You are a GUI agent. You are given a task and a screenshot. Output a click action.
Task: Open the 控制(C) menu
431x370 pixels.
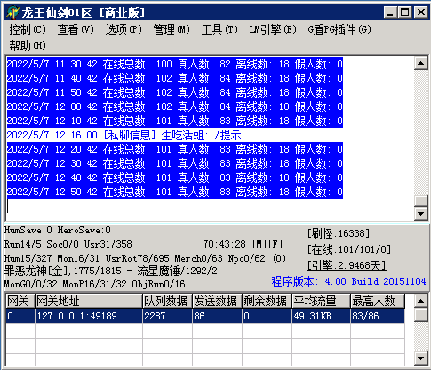click(x=28, y=29)
